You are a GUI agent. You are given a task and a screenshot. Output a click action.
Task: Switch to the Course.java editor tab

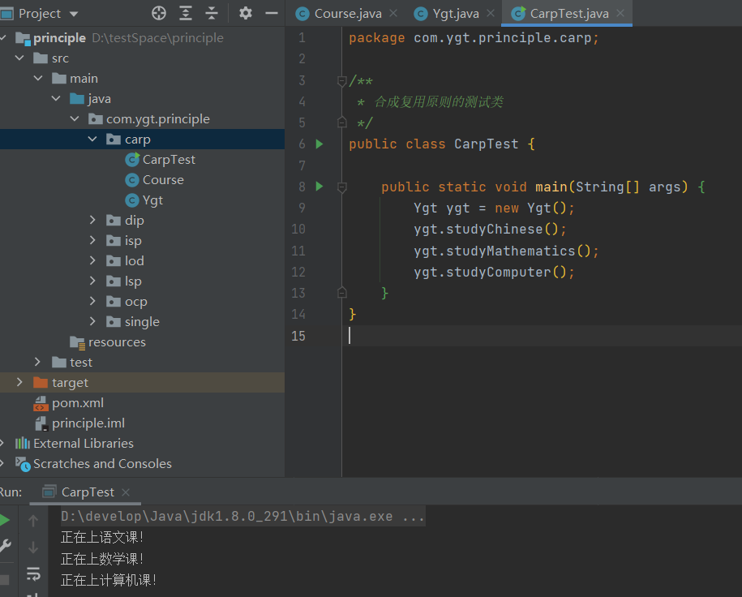coord(340,14)
